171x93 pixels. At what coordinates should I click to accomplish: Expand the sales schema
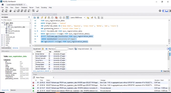point(2,43)
